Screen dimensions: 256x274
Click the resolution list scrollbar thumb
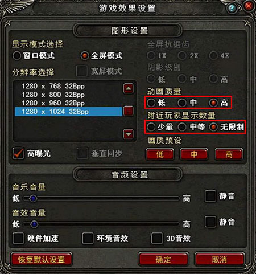pyautogui.click(x=129, y=111)
